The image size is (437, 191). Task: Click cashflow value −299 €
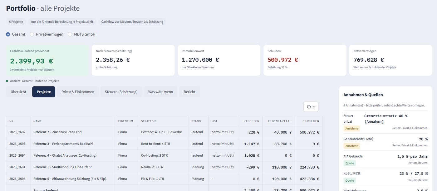(253, 167)
